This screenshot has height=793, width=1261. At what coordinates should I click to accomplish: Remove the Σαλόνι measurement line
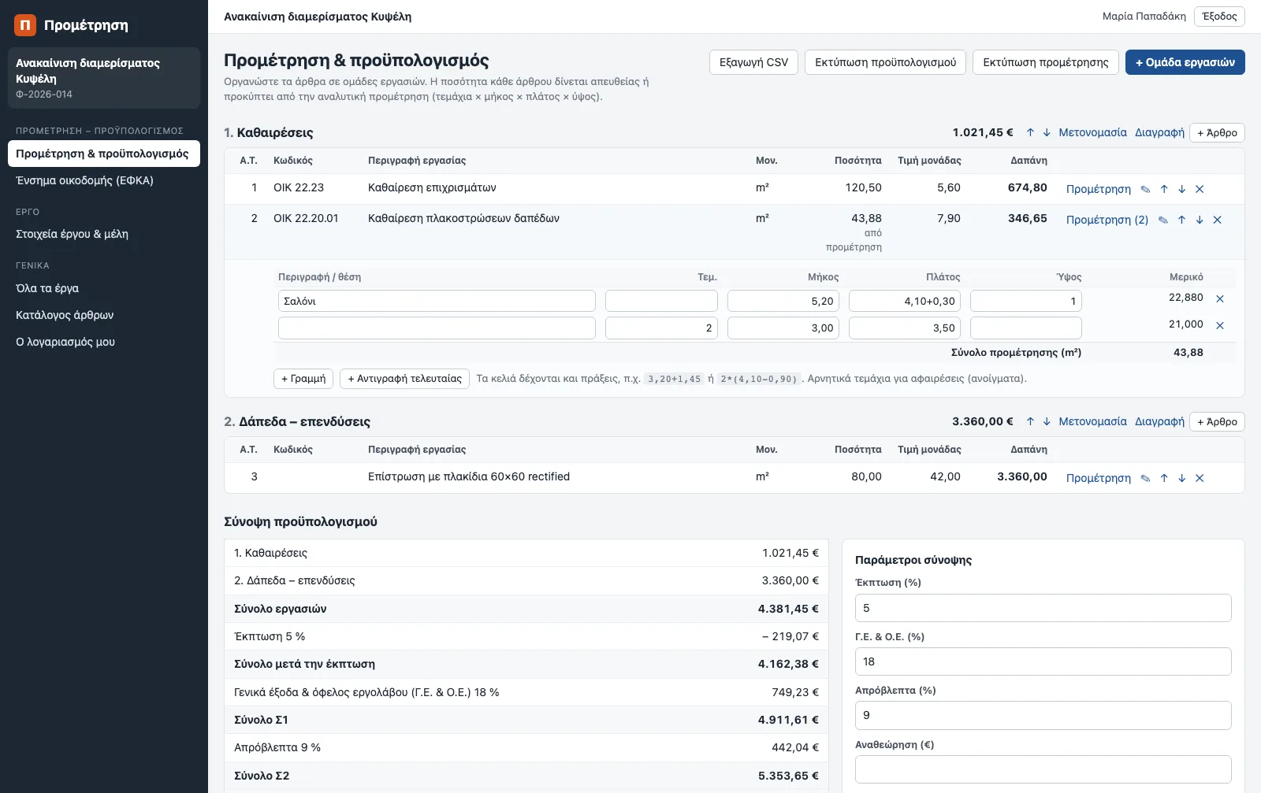click(1220, 298)
